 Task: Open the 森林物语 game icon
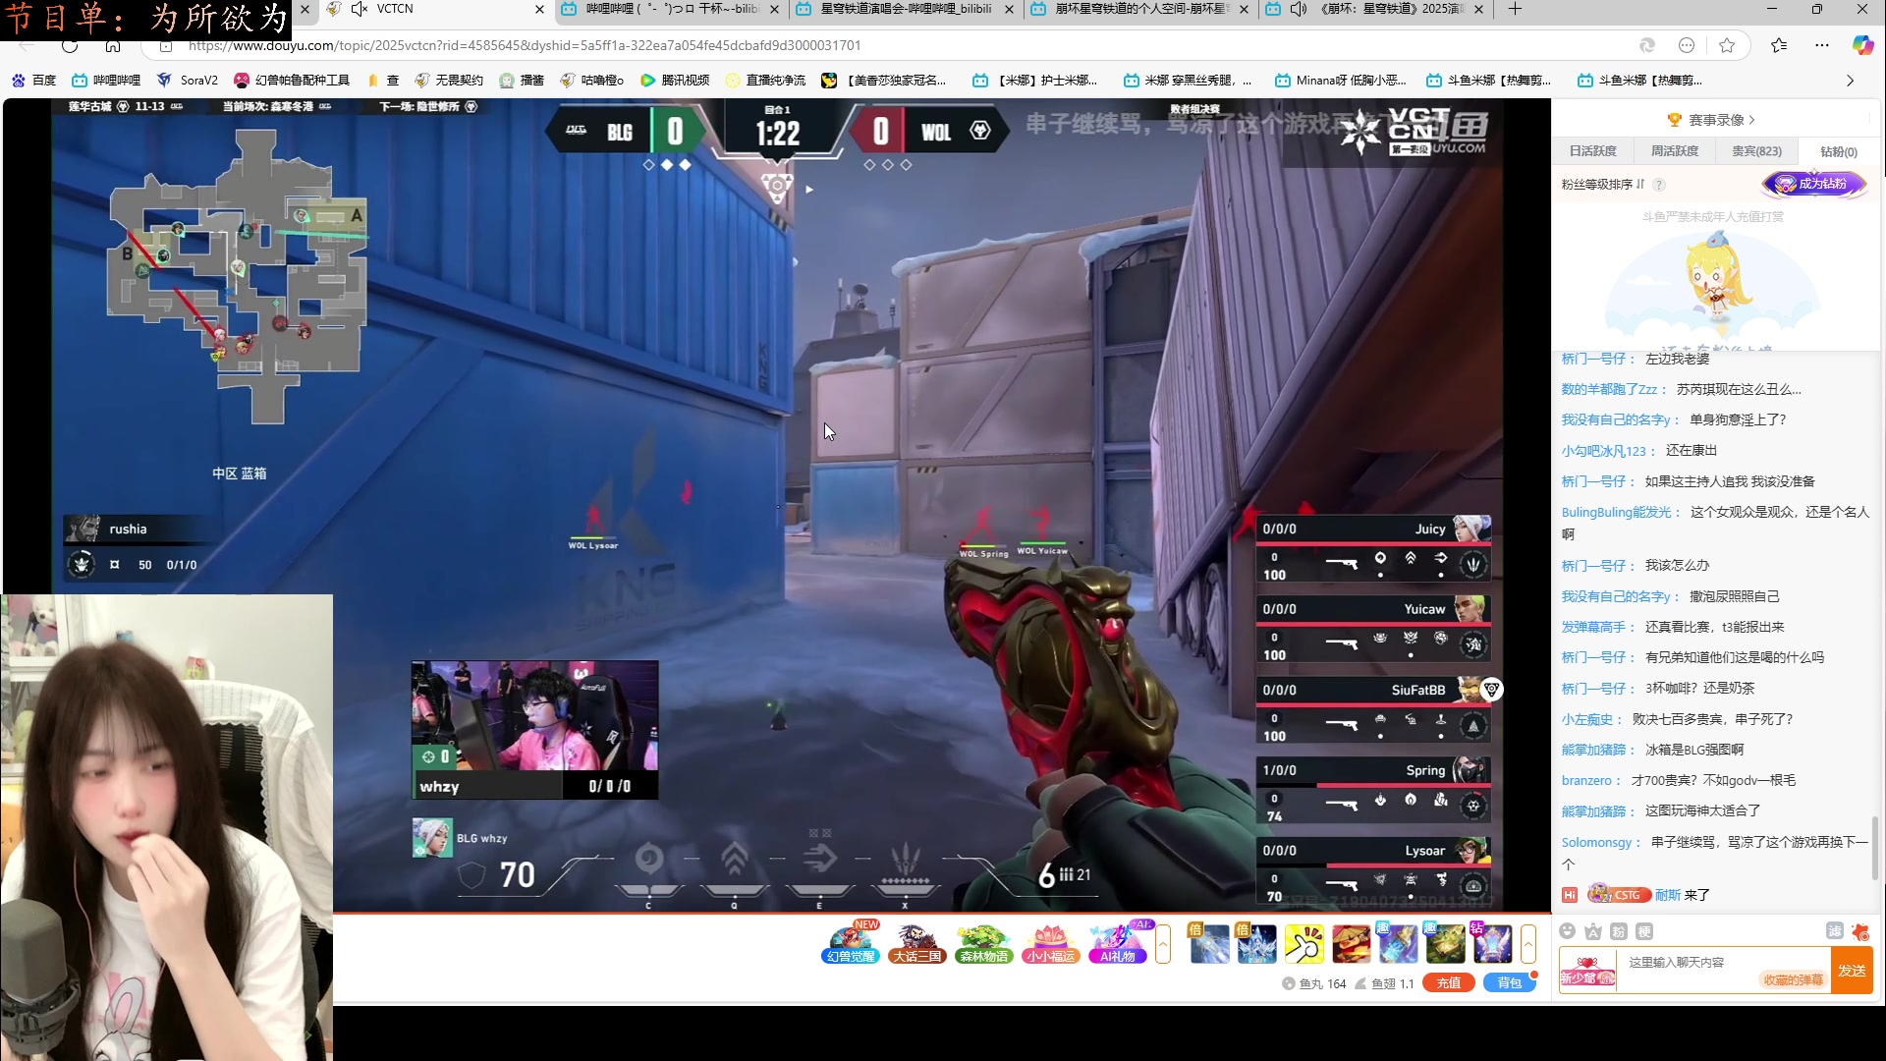[983, 943]
